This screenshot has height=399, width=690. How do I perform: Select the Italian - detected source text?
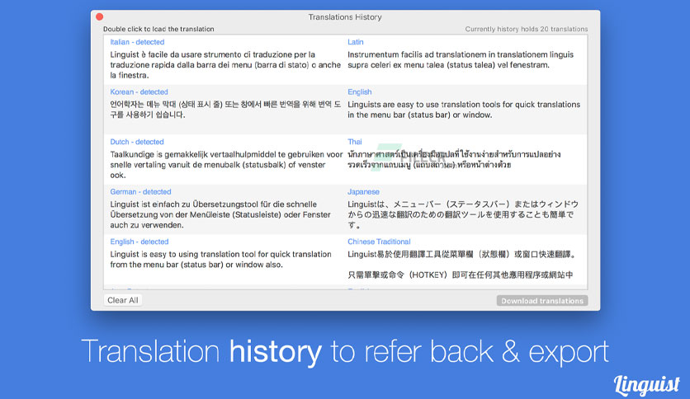pyautogui.click(x=225, y=65)
